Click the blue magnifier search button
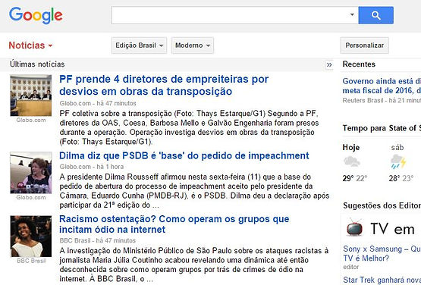The width and height of the screenshot is (421, 285). [376, 15]
